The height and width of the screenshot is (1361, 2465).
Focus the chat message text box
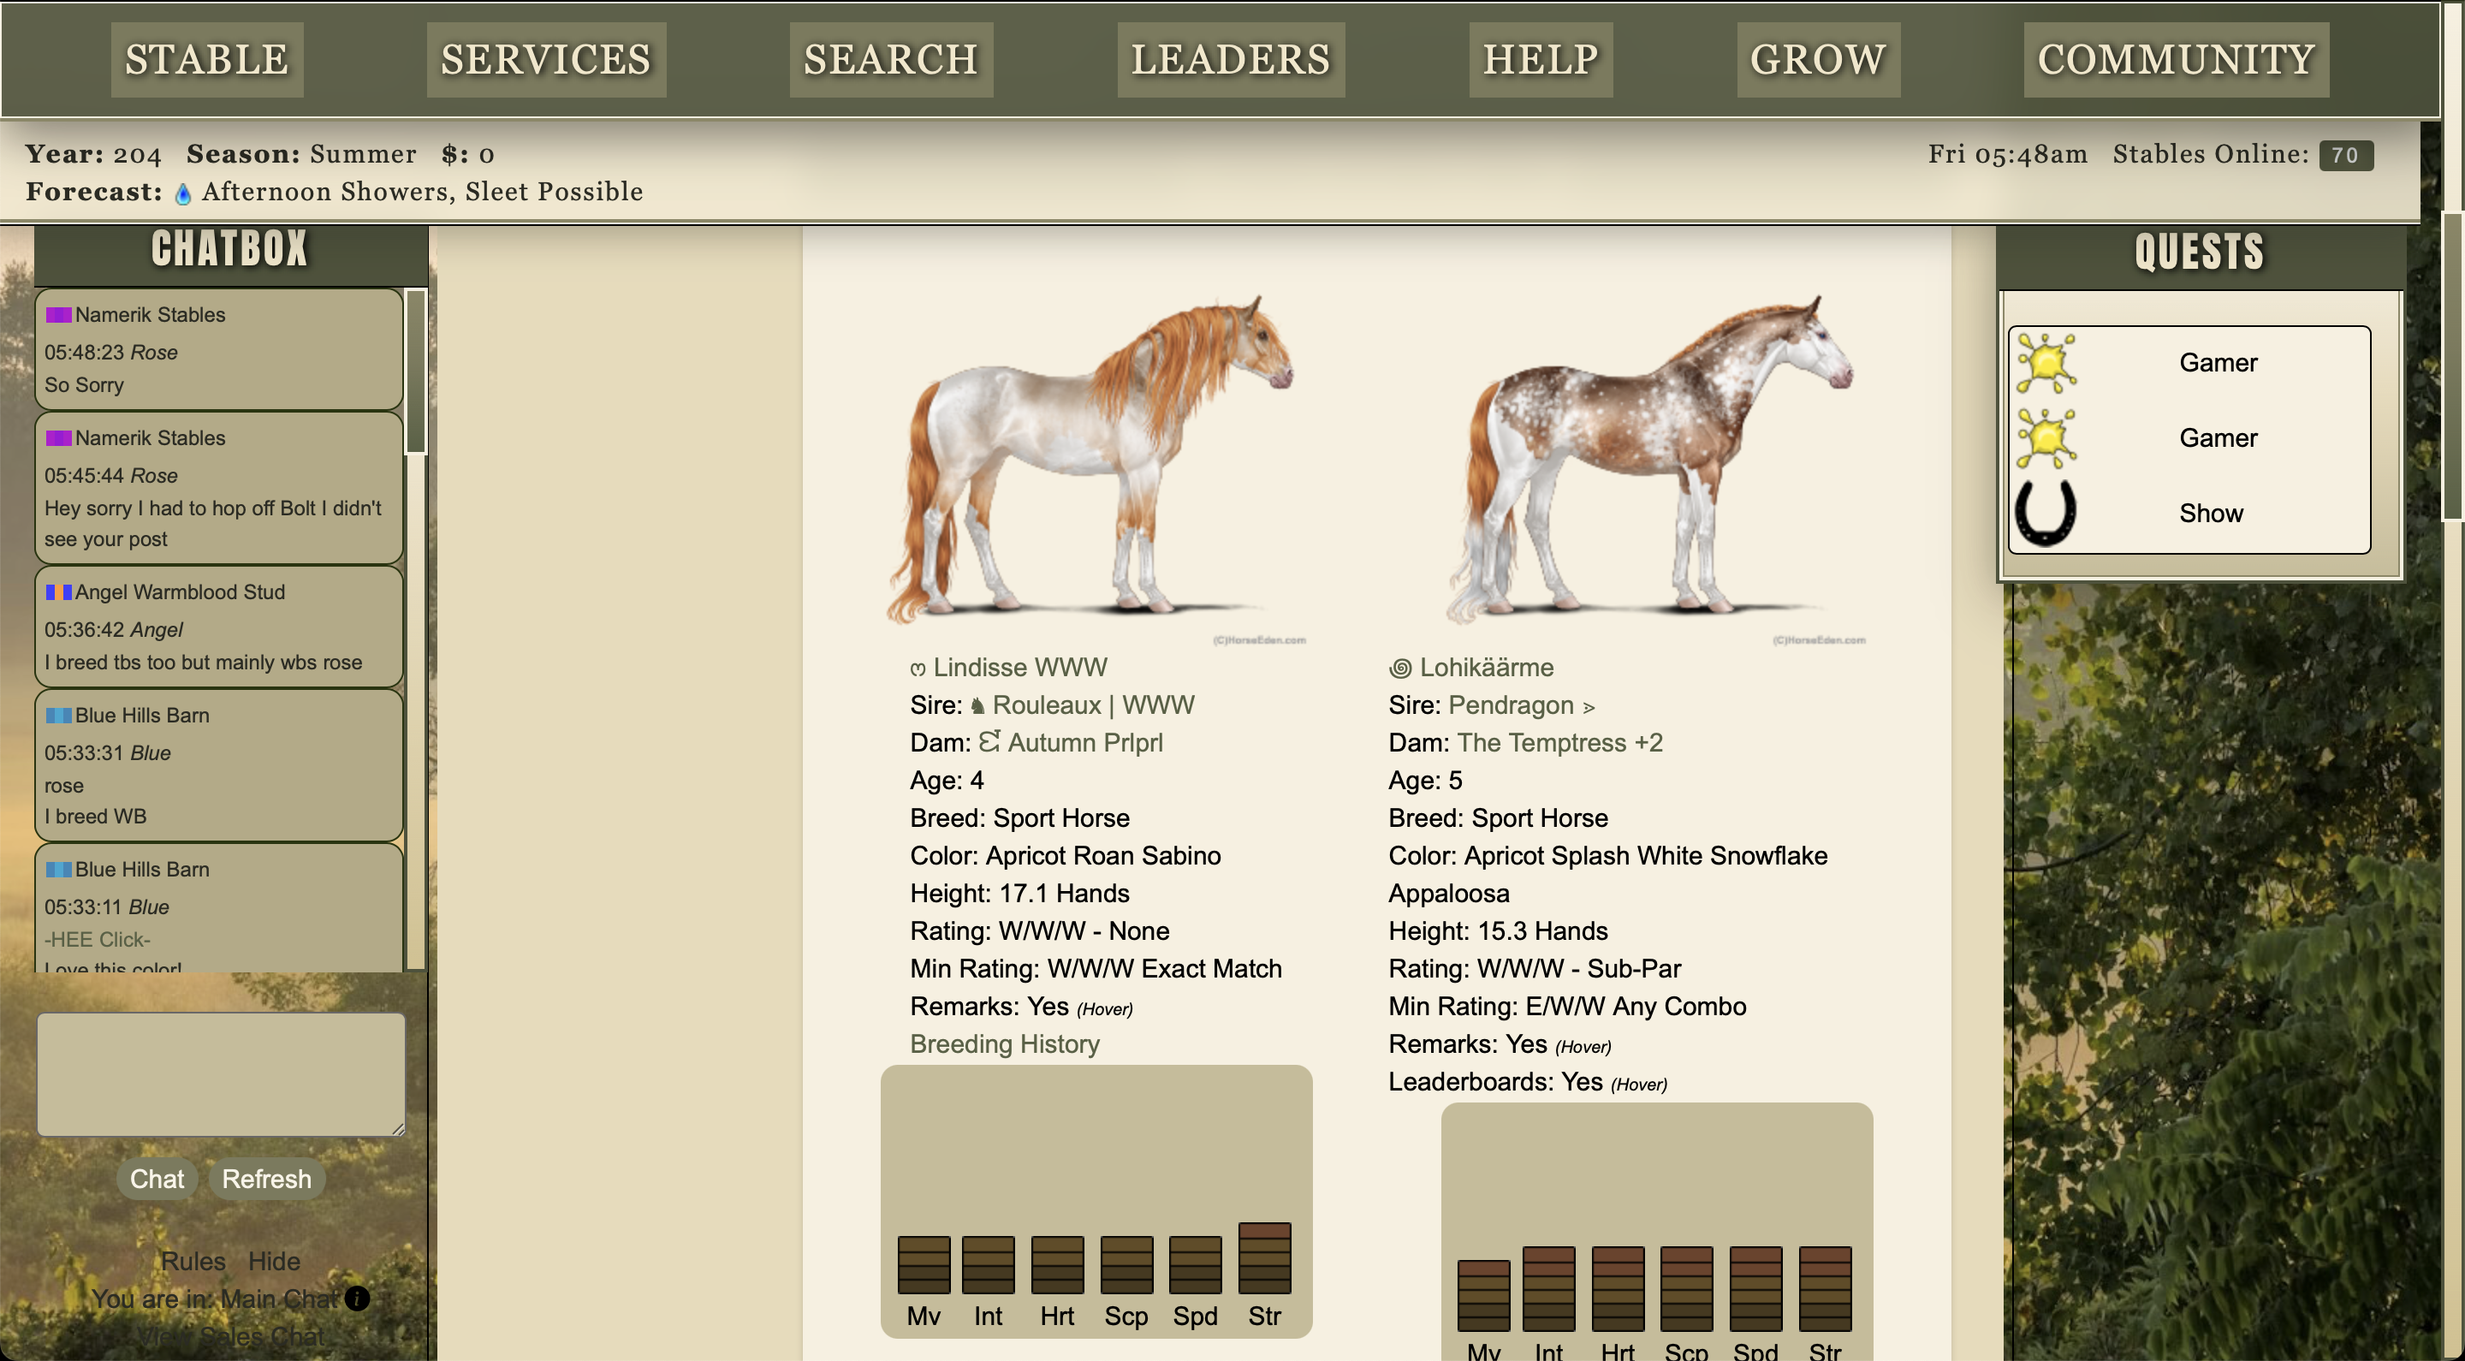[x=221, y=1075]
